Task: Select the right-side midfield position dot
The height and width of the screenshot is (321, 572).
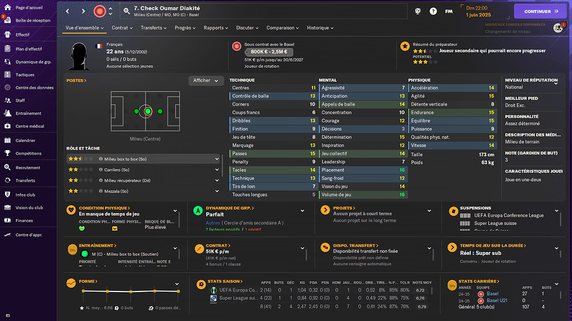Action: [x=160, y=111]
